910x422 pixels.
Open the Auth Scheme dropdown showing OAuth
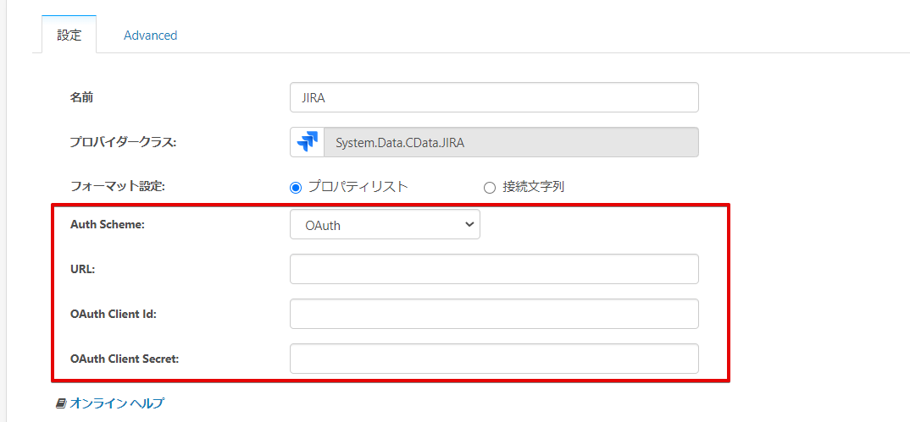[385, 225]
